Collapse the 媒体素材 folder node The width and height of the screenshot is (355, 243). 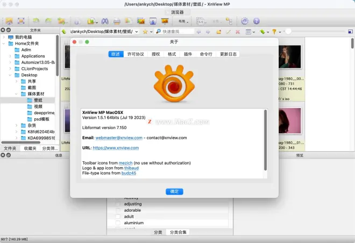(x=17, y=94)
